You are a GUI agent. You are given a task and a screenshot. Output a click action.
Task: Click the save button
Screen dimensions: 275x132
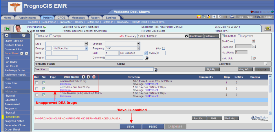point(131,127)
